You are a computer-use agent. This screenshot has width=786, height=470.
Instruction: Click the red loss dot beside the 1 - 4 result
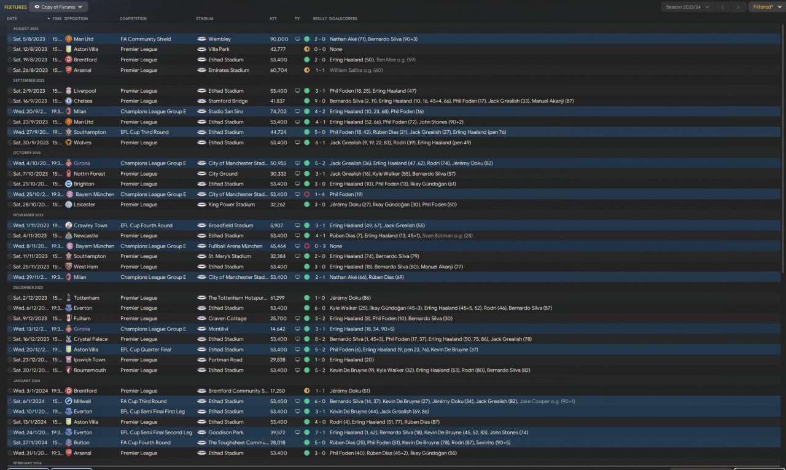coord(306,194)
